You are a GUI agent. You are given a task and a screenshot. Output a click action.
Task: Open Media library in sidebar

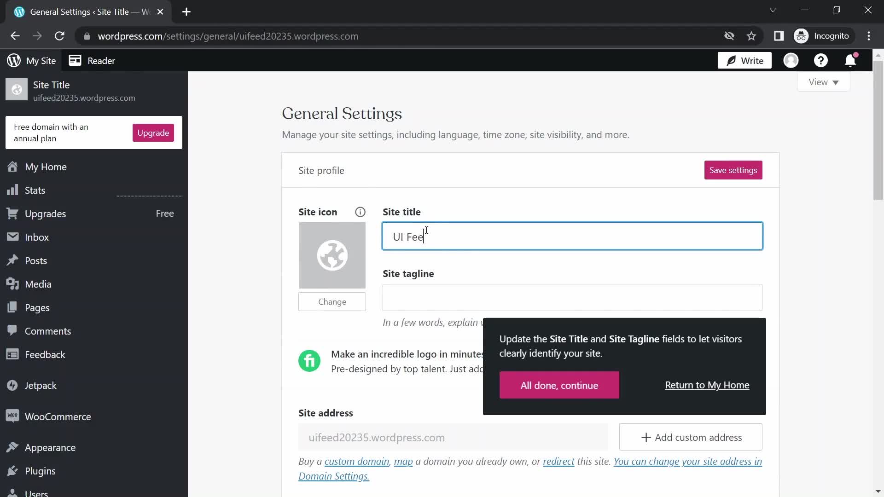(x=38, y=283)
